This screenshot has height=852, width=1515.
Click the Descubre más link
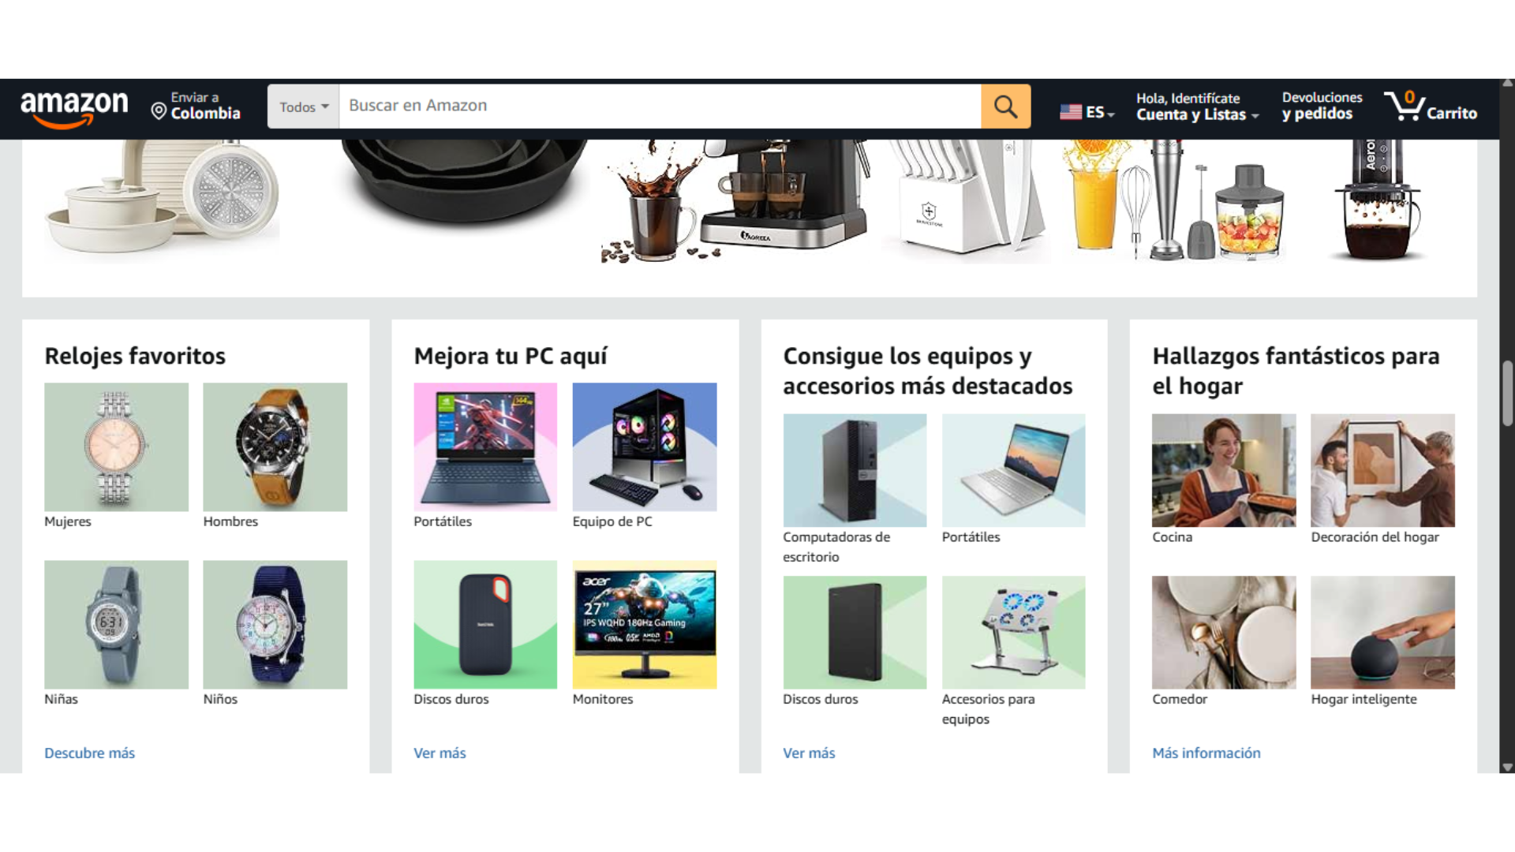pyautogui.click(x=89, y=753)
